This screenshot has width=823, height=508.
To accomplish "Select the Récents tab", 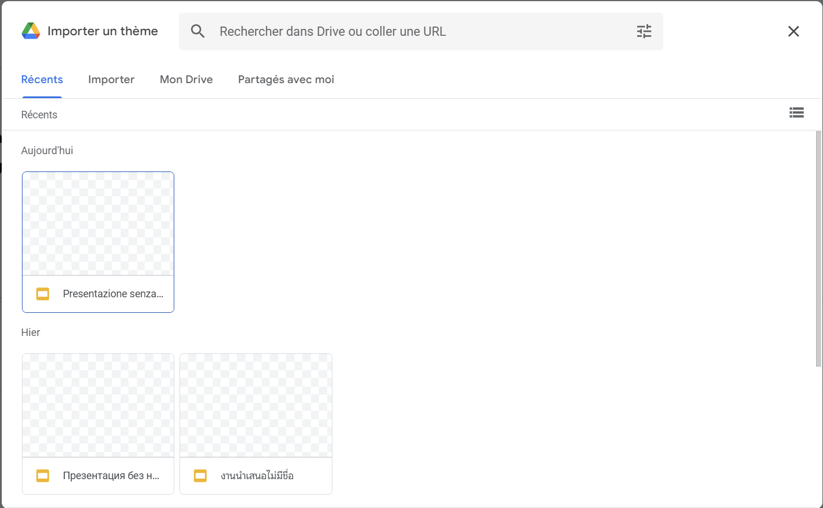I will [42, 80].
